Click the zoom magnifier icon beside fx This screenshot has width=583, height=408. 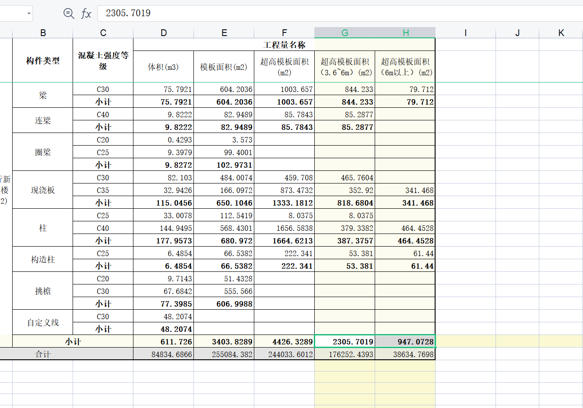click(69, 14)
